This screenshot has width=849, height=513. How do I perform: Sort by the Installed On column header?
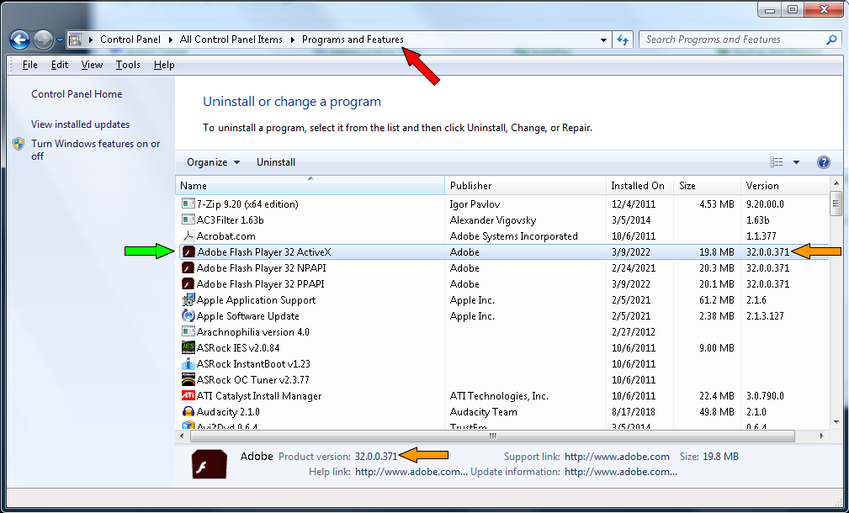(x=640, y=186)
